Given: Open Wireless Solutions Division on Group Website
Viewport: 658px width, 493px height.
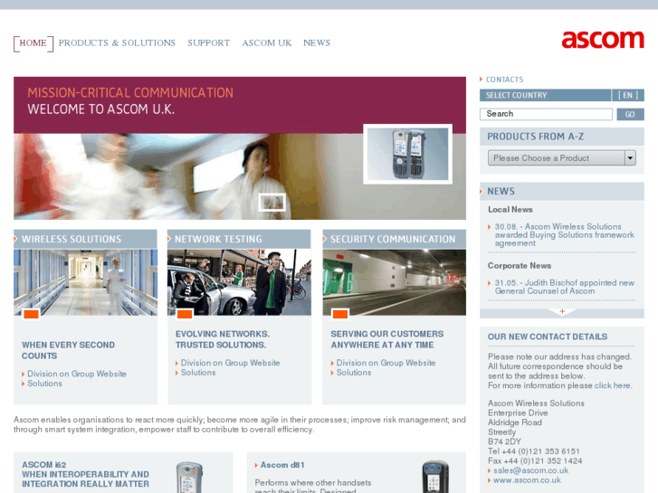Looking at the screenshot, I should click(77, 374).
